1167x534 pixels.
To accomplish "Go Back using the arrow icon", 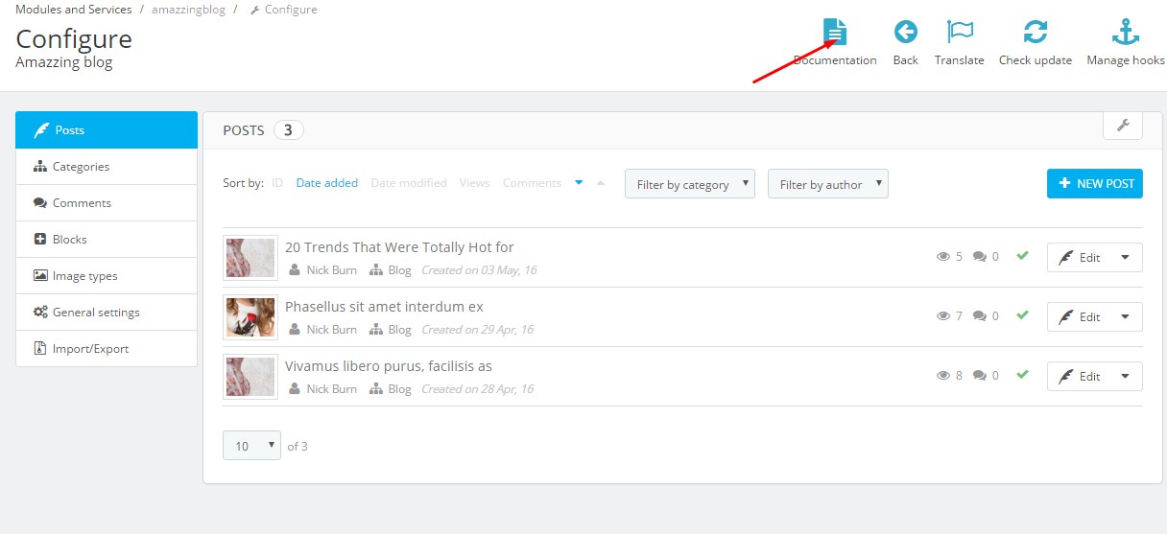I will pyautogui.click(x=905, y=33).
